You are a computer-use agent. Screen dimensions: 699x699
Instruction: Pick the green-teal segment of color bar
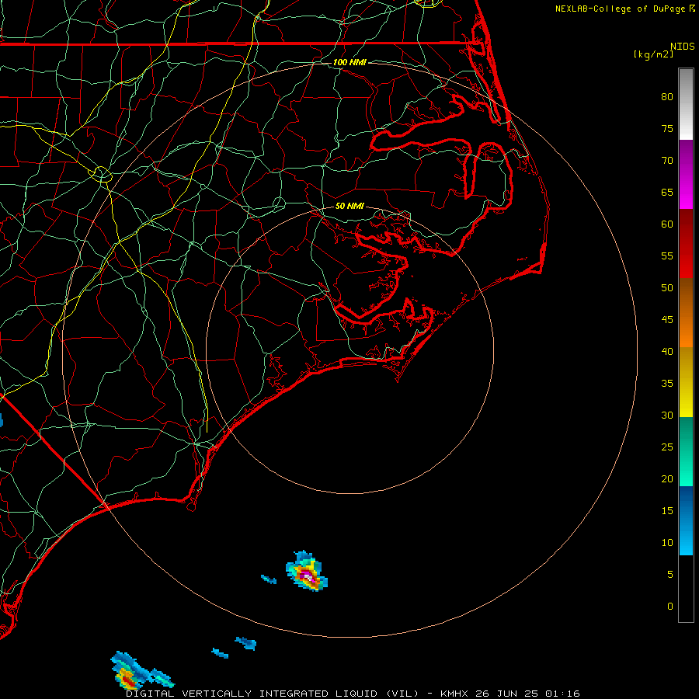tap(686, 451)
